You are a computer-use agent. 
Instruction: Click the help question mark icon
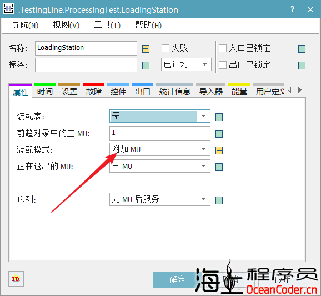tap(292, 9)
